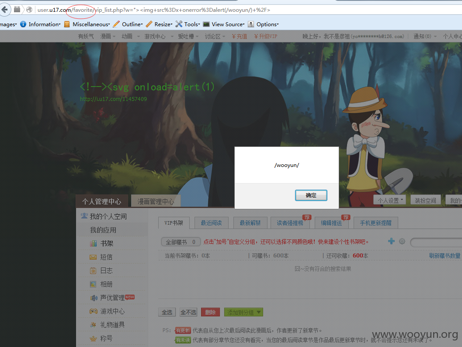Viewport: 462px width, 347px height.
Task: Click the blue plus add-group icon
Action: tap(391, 241)
